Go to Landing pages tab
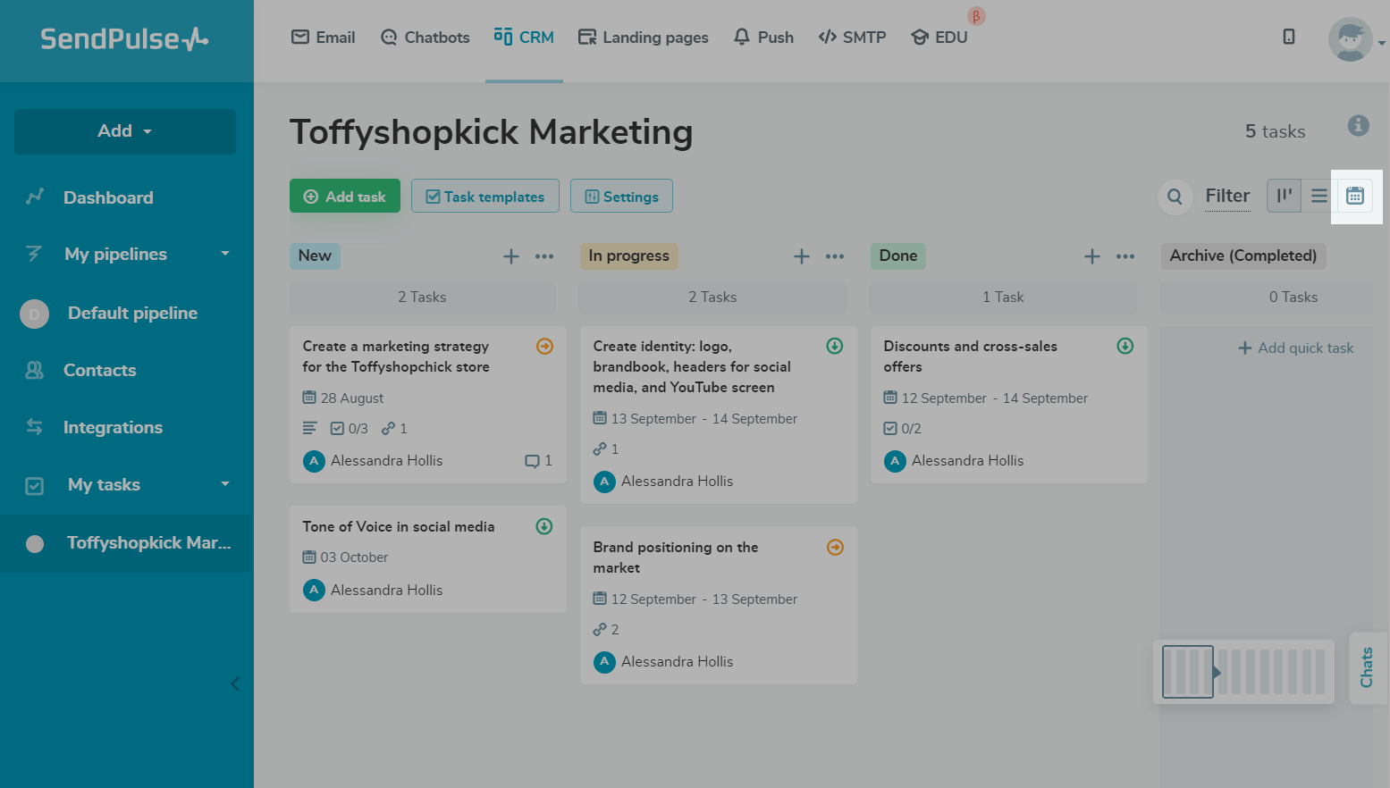 643,38
